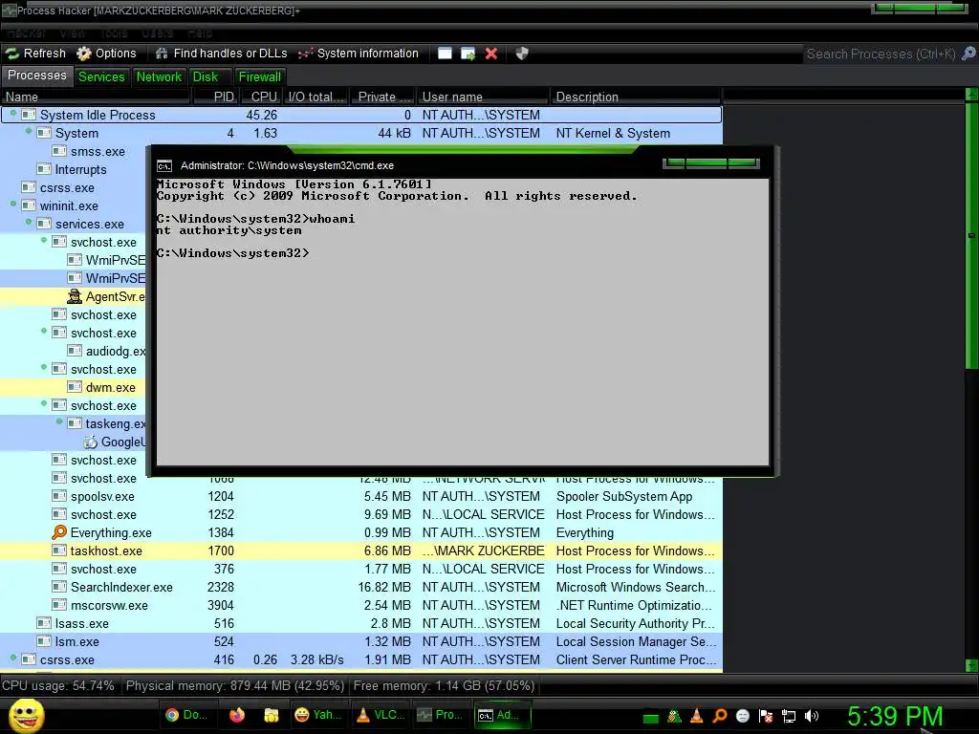Click the volume speaker tray icon
The height and width of the screenshot is (734, 979).
[x=812, y=717]
